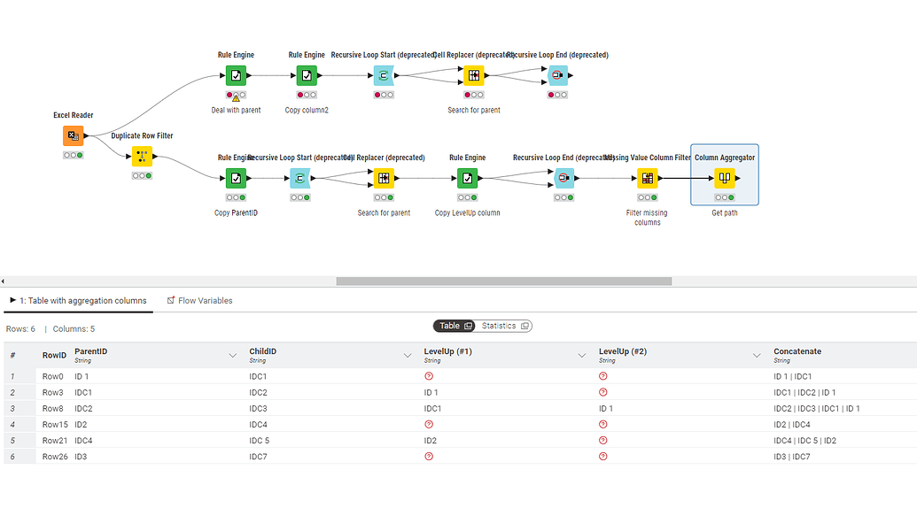Select the "Deal with parent" Rule Engine node
917x516 pixels.
235,75
